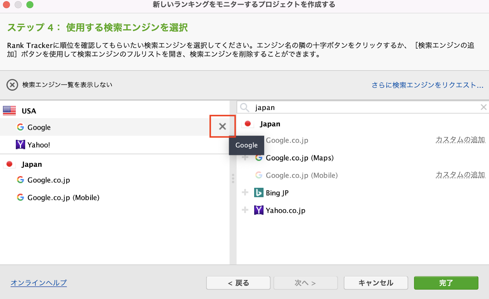
Task: Click Google.co.jp (Maps) Google logo
Action: click(x=259, y=158)
